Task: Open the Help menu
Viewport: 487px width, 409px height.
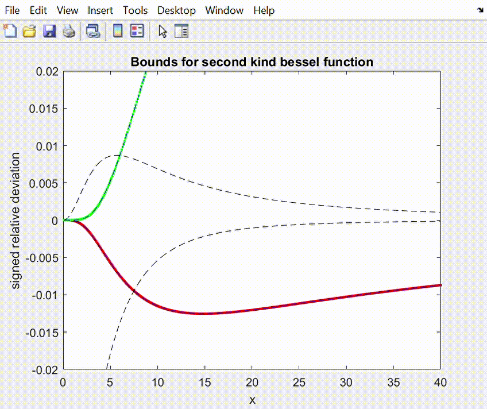Action: click(264, 10)
